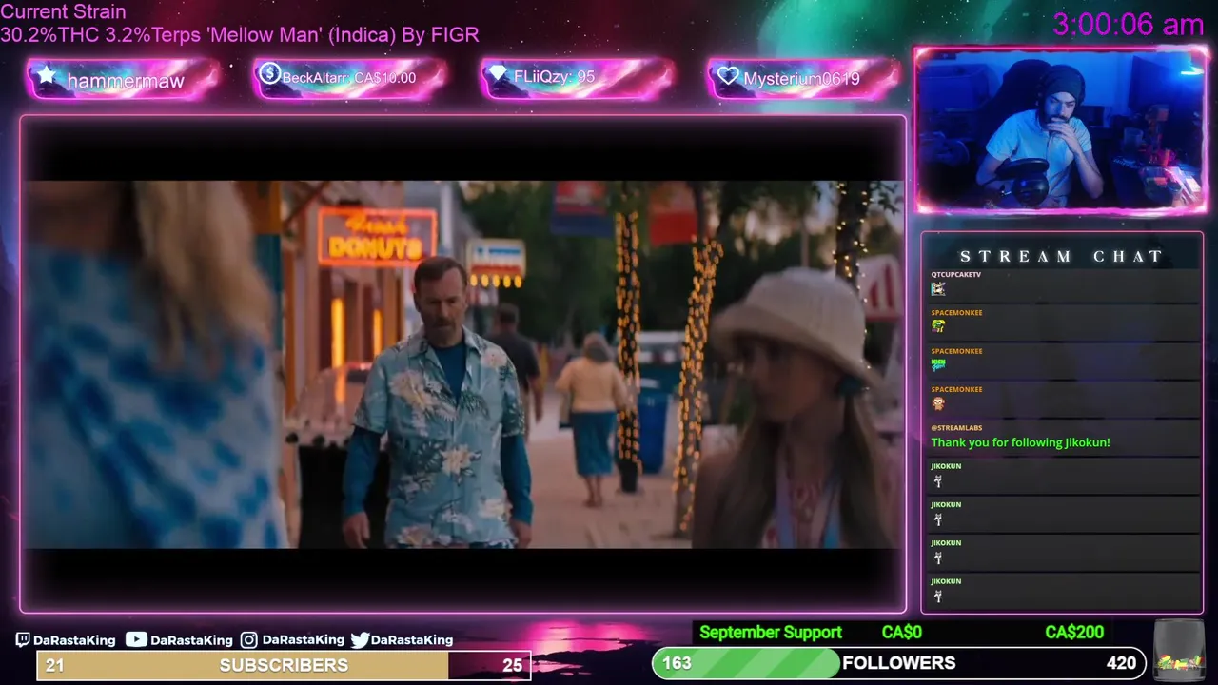Click QTCUPCAKETV's emote in chat

point(938,288)
